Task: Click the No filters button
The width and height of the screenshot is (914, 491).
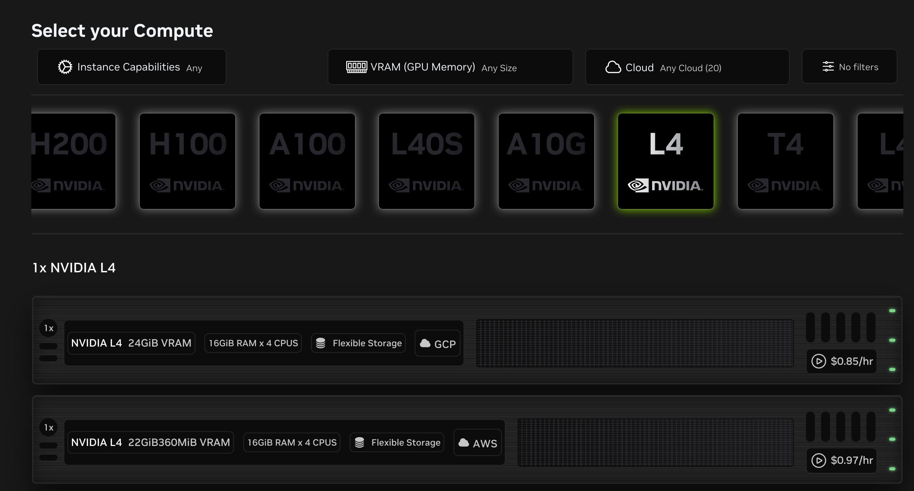Action: click(849, 66)
